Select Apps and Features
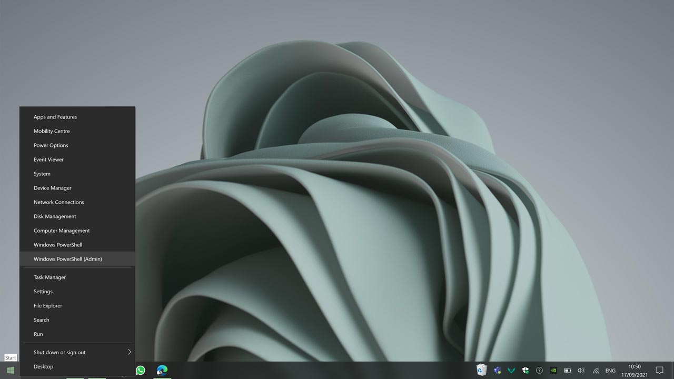 pyautogui.click(x=55, y=117)
